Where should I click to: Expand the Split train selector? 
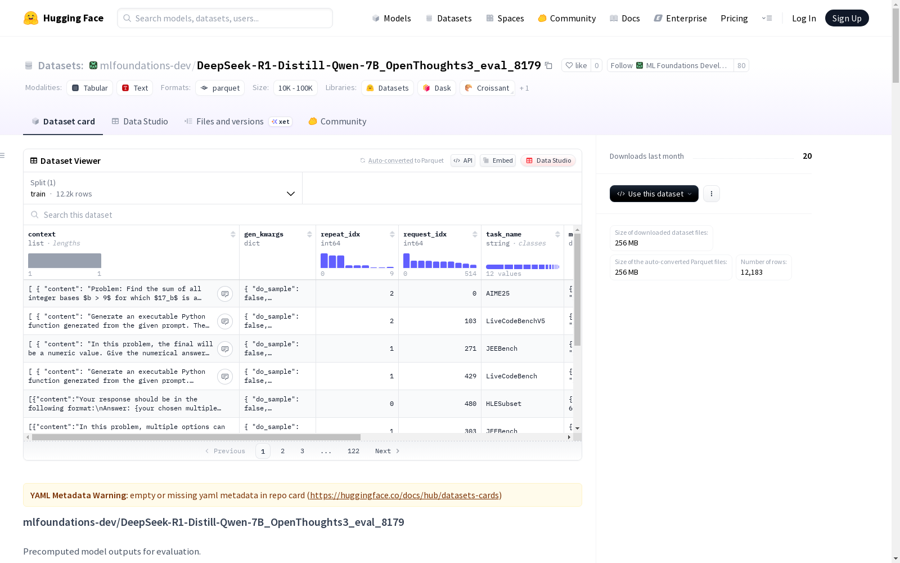point(163,188)
